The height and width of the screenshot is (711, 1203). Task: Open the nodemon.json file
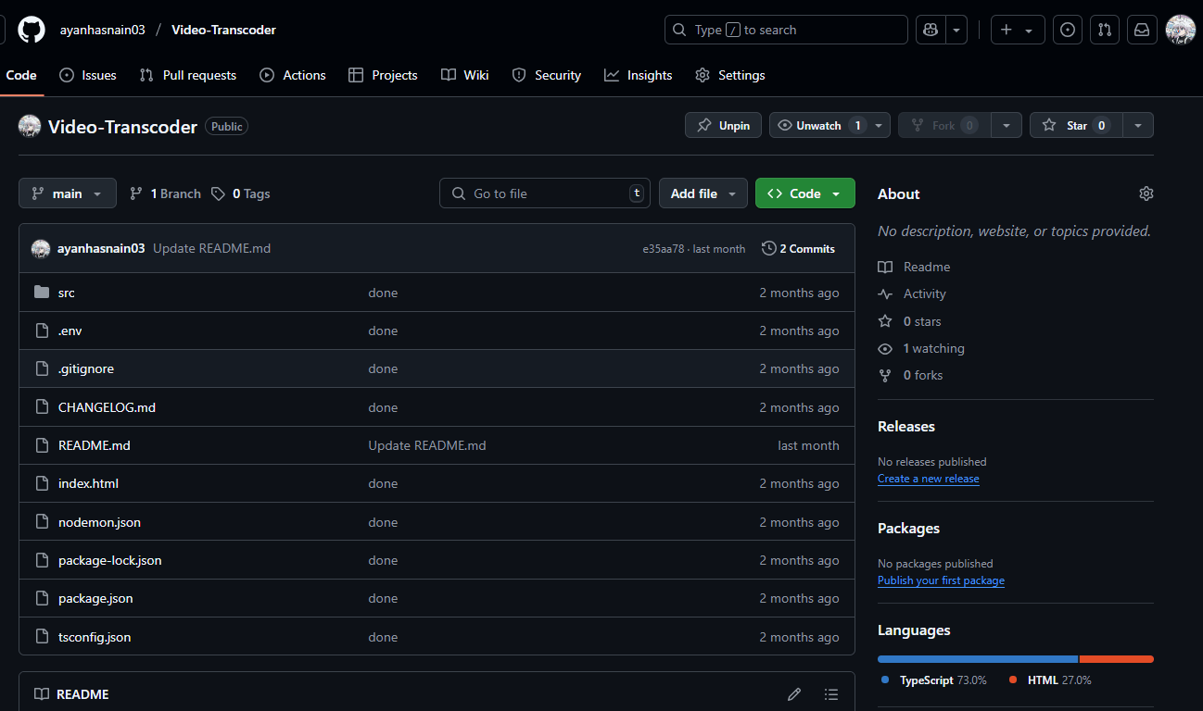pos(99,522)
